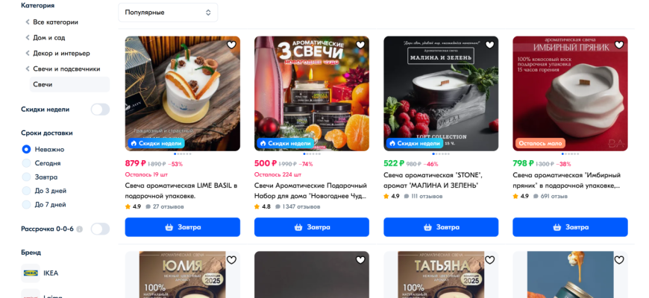Enable the Рассрочка 0-0-6 toggle
Image resolution: width=649 pixels, height=298 pixels.
tap(100, 229)
